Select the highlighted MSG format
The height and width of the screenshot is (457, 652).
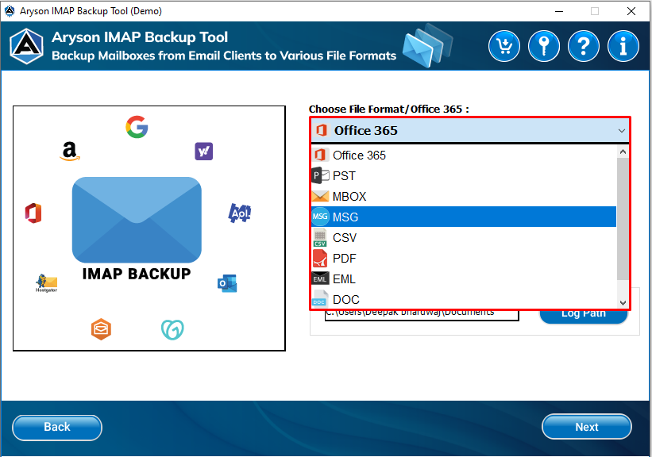(464, 217)
